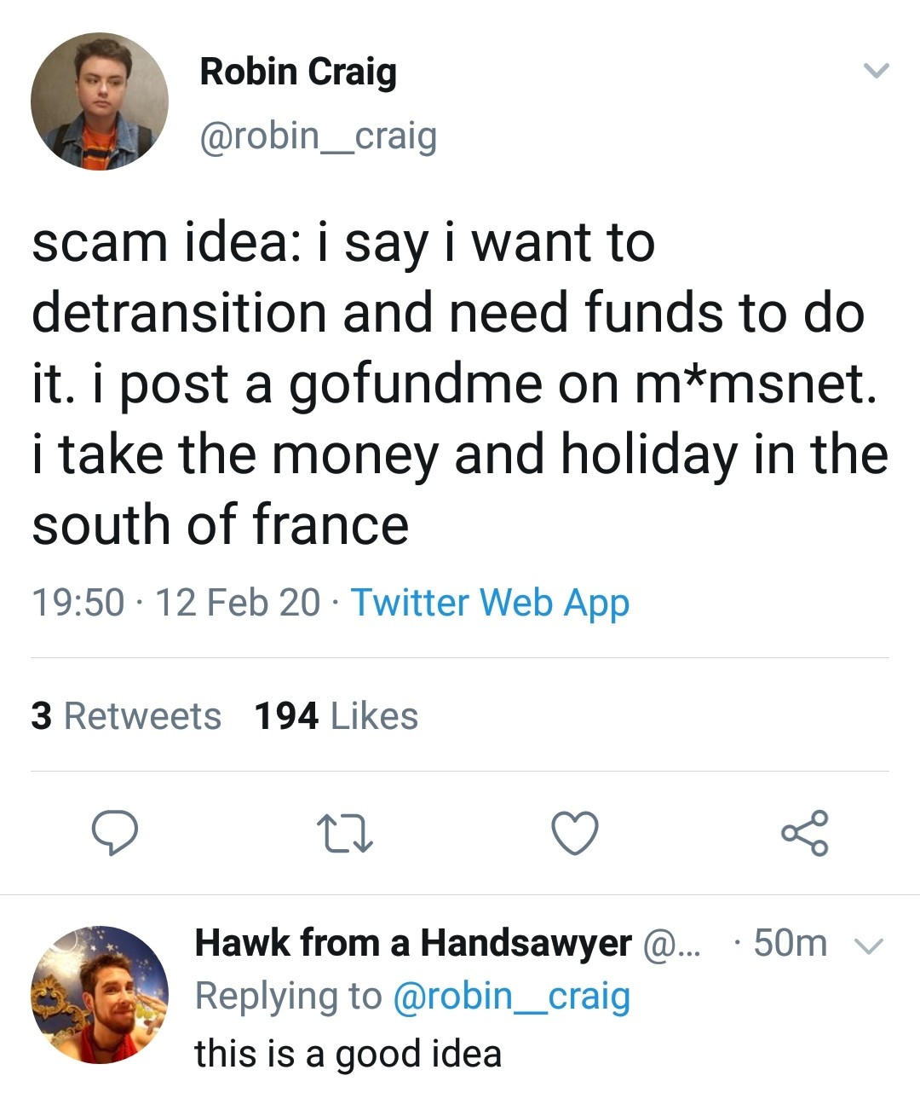The image size is (920, 1093).
Task: View the 194 Likes list
Action: (336, 716)
